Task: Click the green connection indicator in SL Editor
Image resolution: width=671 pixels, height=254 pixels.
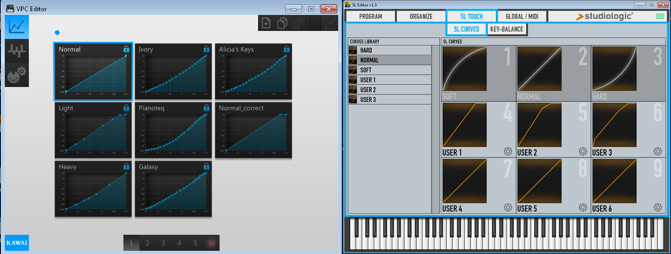Action: click(660, 17)
